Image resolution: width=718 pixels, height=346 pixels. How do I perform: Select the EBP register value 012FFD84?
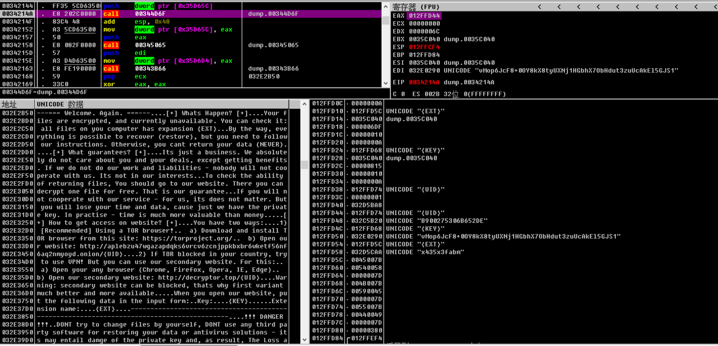(x=424, y=55)
